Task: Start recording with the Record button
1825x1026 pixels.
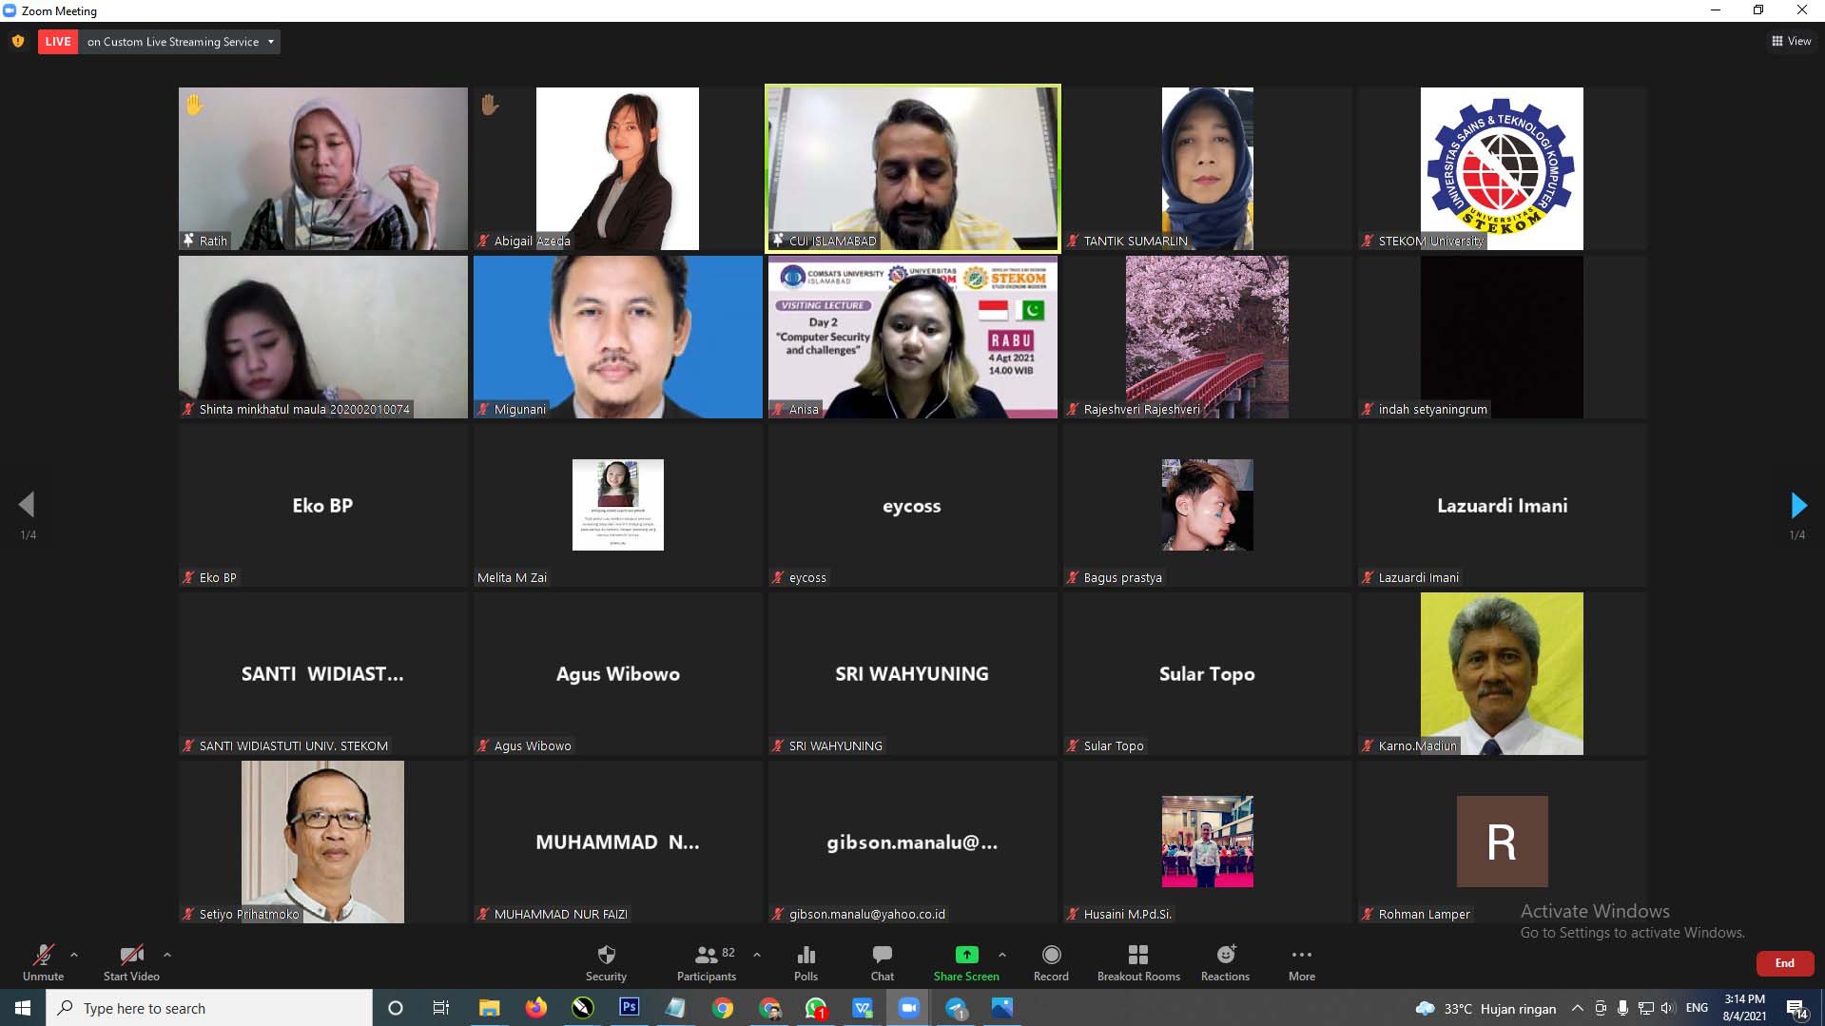Action: (x=1051, y=962)
